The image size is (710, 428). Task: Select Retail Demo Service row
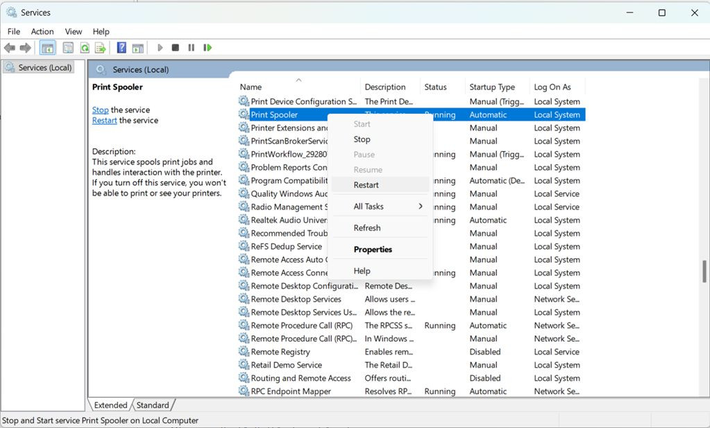coord(412,365)
